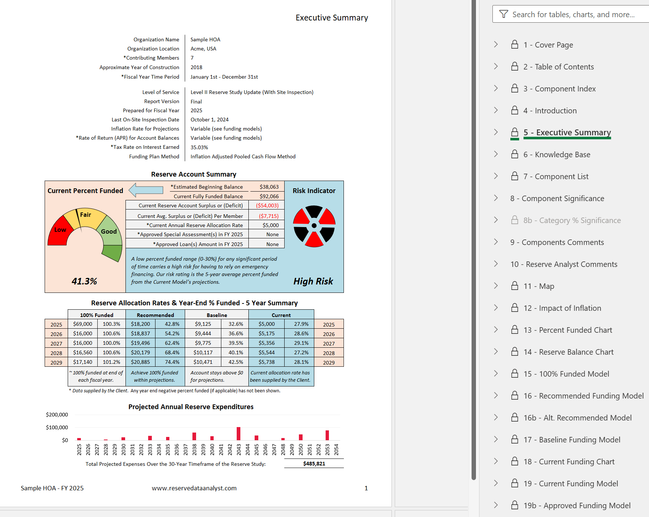Click the red and black Risk Indicator wheel
Screen dimensions: 649x517
tap(314, 226)
